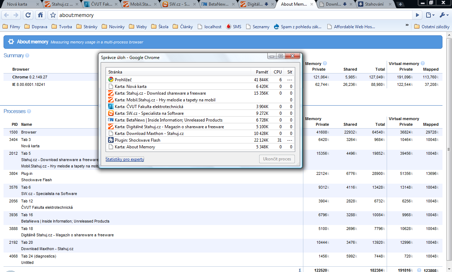Image resolution: width=452 pixels, height=272 pixels.
Task: Switch to the ČVUT Fak... tab
Action: click(x=99, y=4)
